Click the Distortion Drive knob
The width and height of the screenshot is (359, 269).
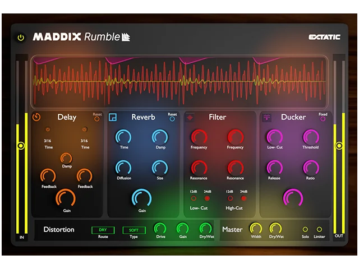(x=160, y=228)
